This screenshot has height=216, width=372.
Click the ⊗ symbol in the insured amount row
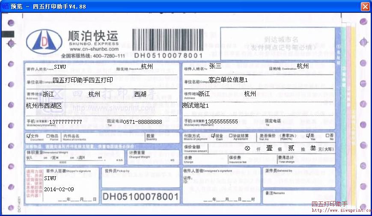(x=247, y=148)
